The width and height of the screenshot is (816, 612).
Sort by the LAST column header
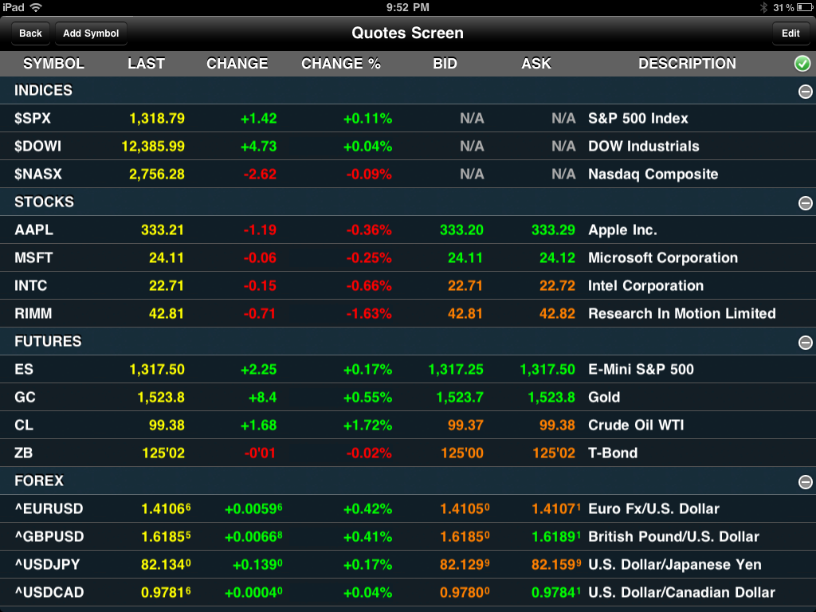(x=147, y=64)
